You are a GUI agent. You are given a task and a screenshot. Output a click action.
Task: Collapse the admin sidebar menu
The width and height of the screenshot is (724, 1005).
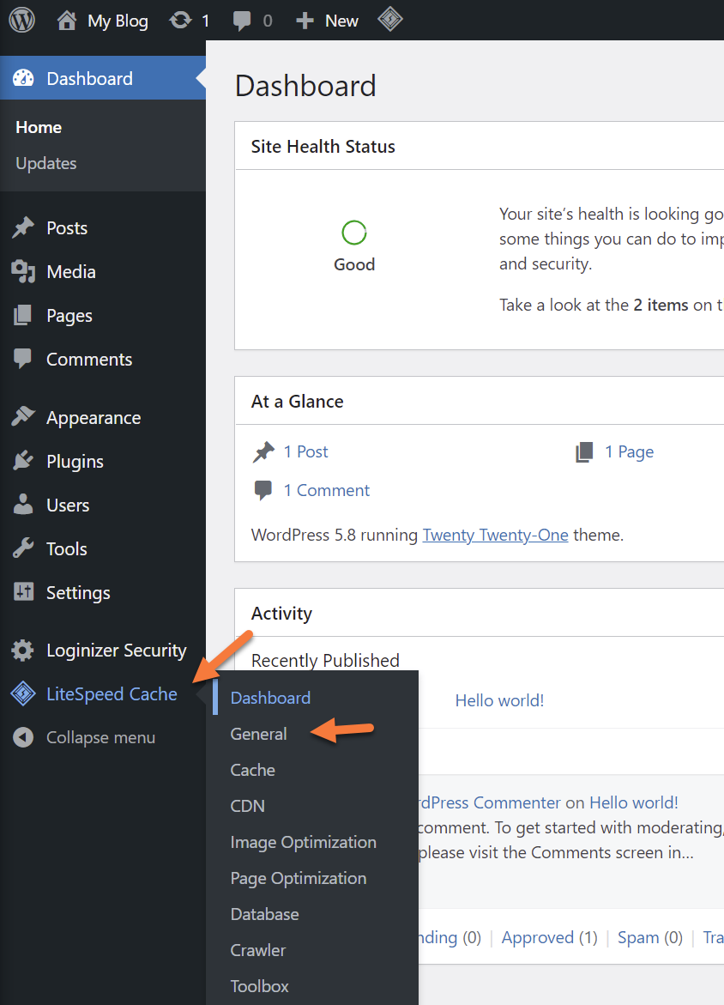(x=84, y=737)
